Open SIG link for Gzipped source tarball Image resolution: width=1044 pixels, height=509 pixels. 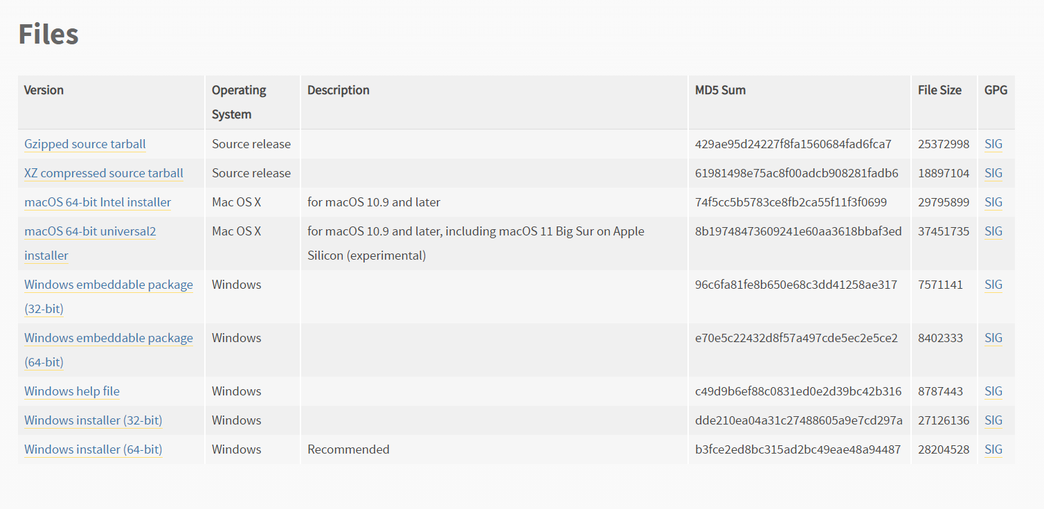pyautogui.click(x=993, y=144)
